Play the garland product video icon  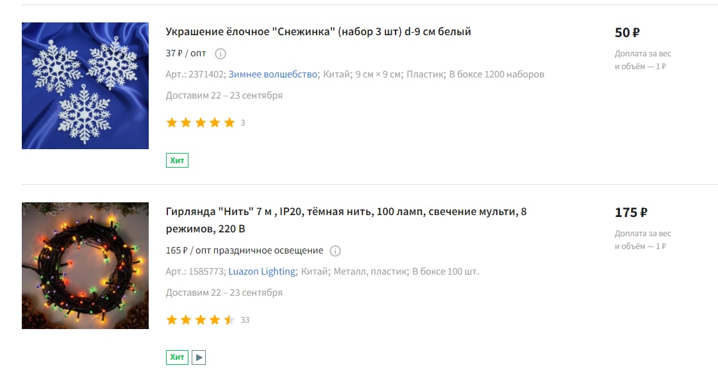coord(199,357)
